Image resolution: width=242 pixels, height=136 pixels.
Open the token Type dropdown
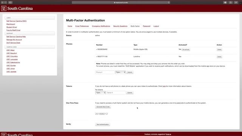pyautogui.click(x=101, y=93)
